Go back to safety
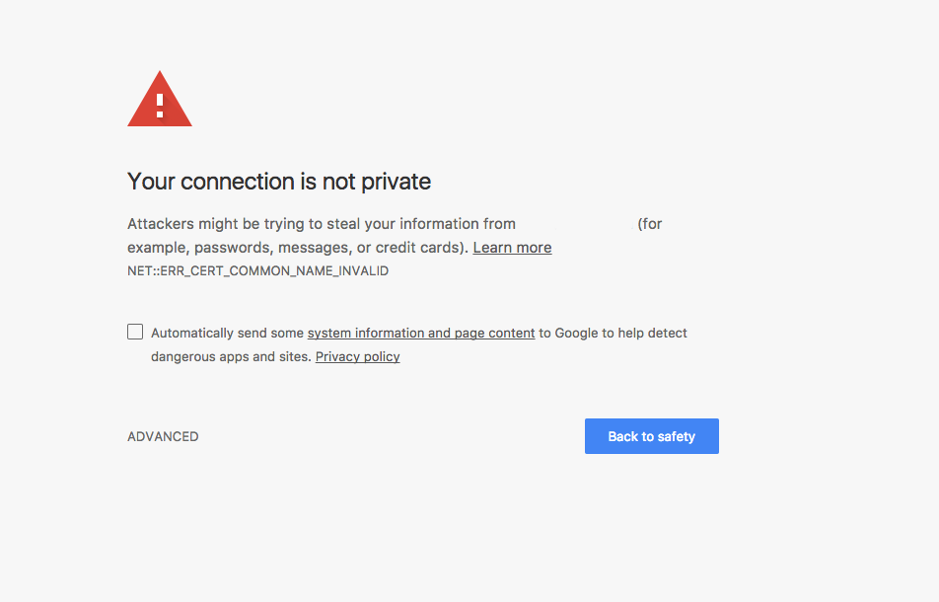Screen dimensions: 939x602 652,436
